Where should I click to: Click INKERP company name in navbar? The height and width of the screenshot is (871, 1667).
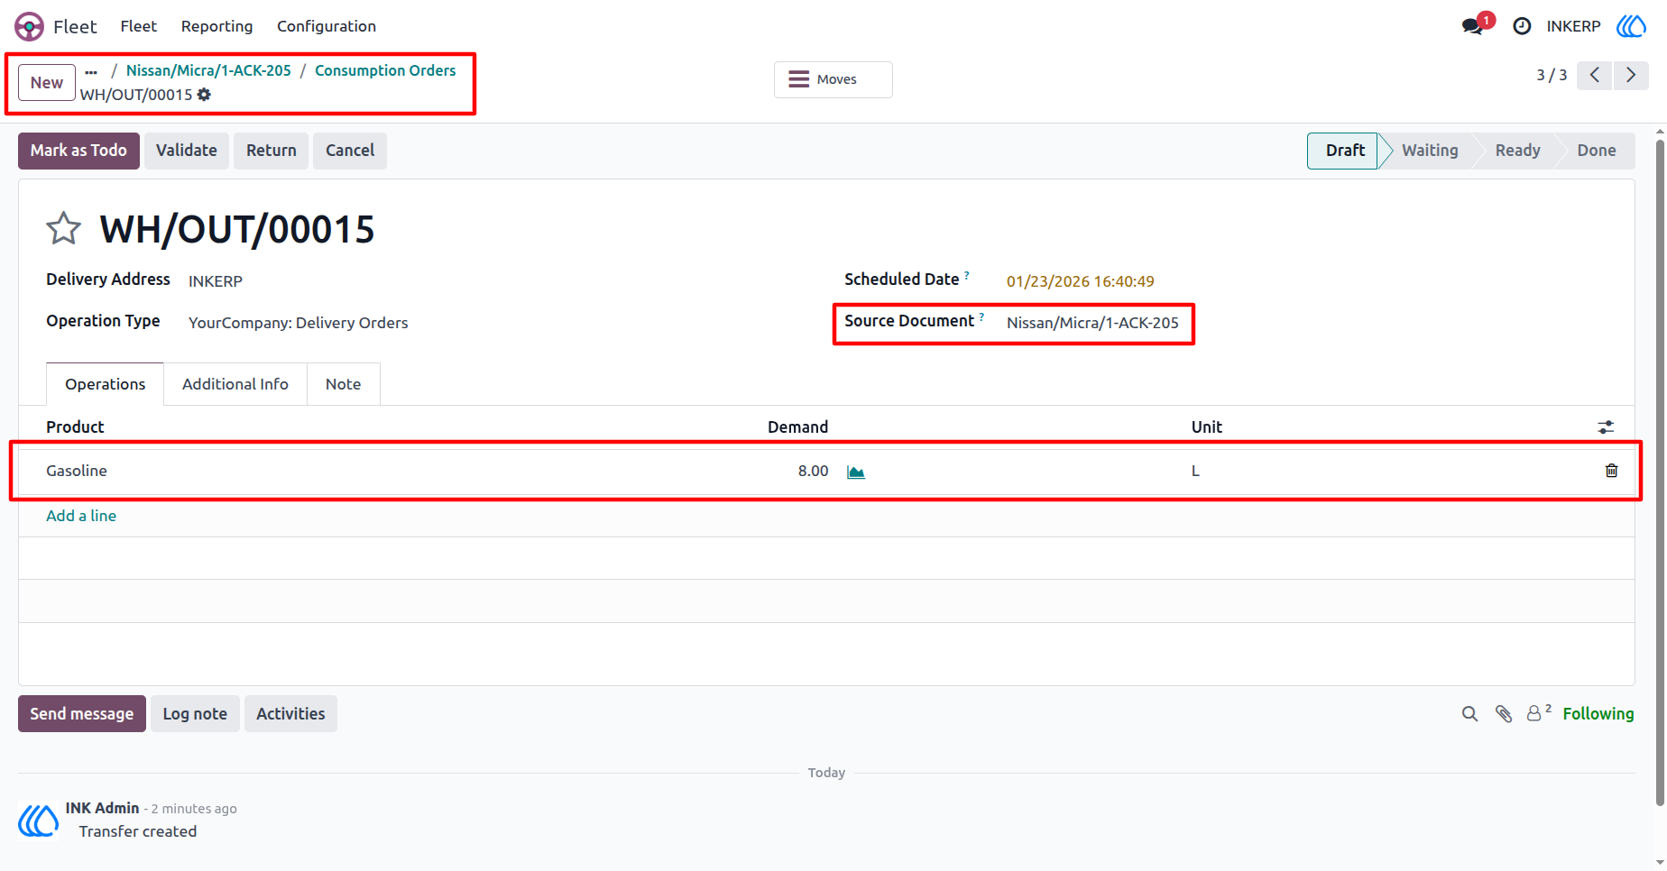[1573, 26]
